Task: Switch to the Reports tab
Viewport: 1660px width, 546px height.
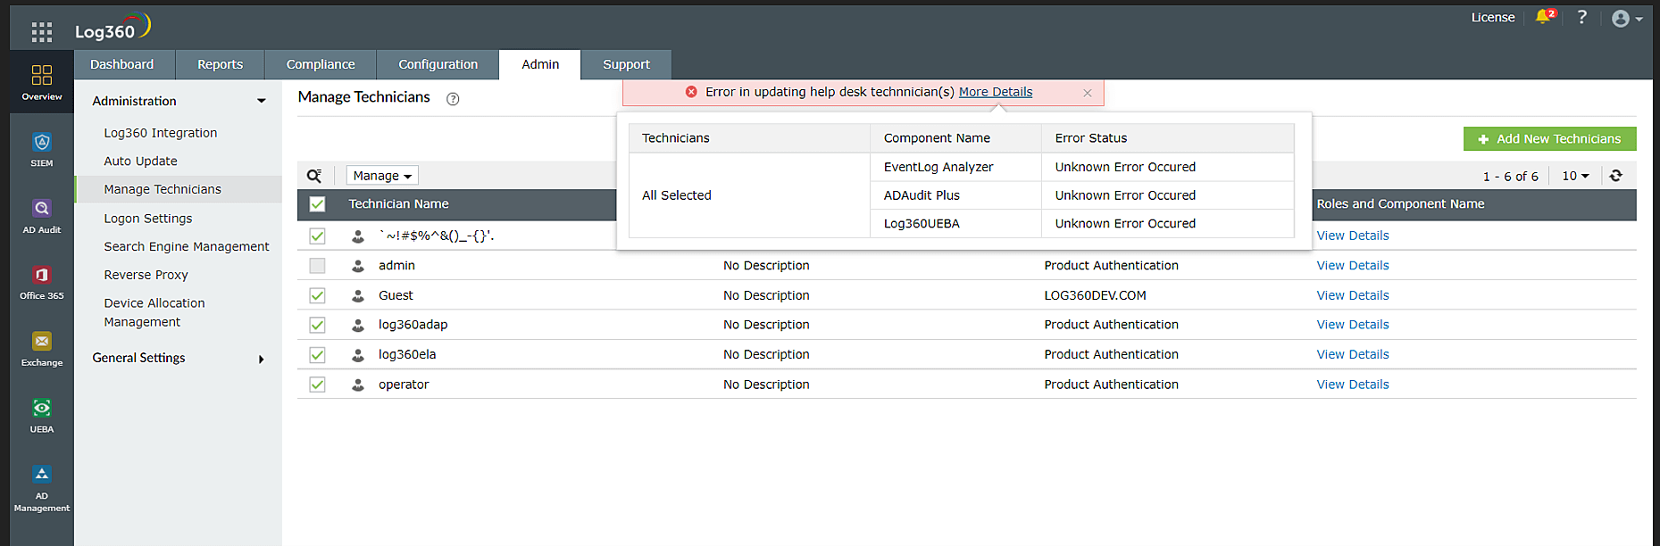Action: tap(220, 64)
